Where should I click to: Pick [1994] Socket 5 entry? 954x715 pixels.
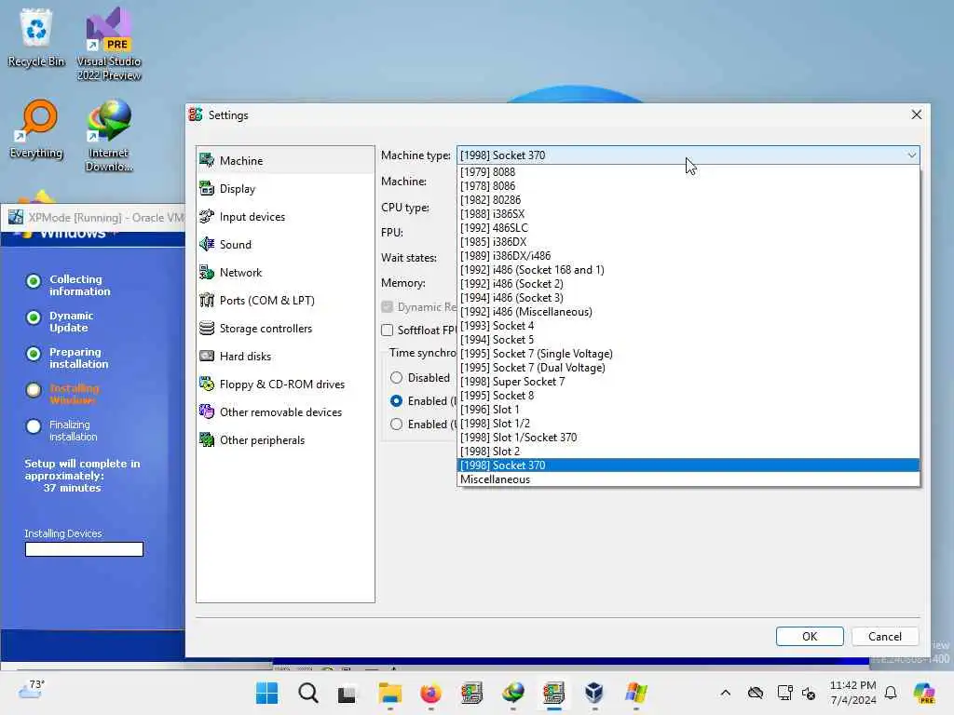point(688,340)
